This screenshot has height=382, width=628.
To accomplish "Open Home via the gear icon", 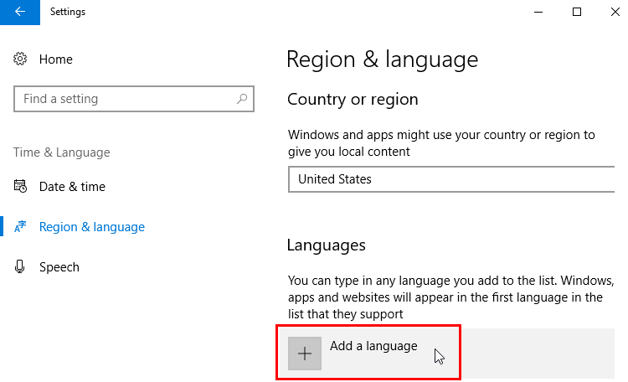I will pos(20,59).
